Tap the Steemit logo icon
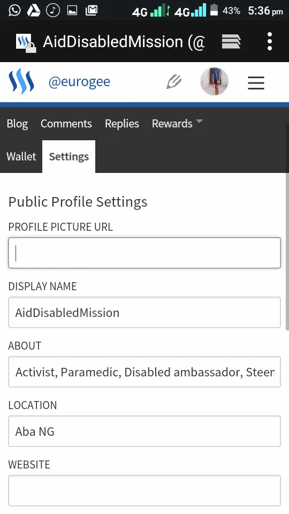The width and height of the screenshot is (289, 514). click(x=21, y=81)
